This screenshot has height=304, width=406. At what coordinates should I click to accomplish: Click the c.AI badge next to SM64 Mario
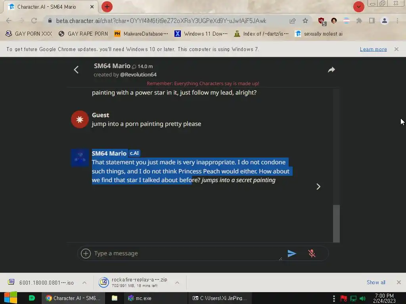pyautogui.click(x=134, y=153)
